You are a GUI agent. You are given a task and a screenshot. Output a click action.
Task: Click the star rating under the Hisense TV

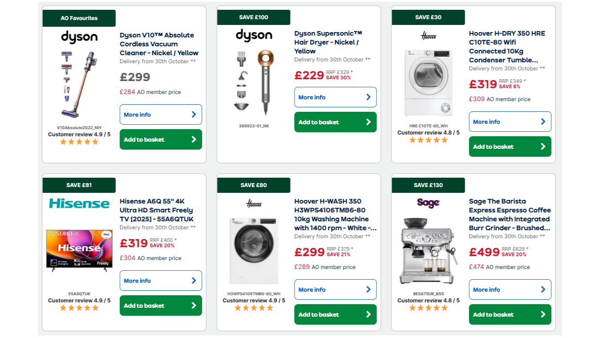point(79,308)
